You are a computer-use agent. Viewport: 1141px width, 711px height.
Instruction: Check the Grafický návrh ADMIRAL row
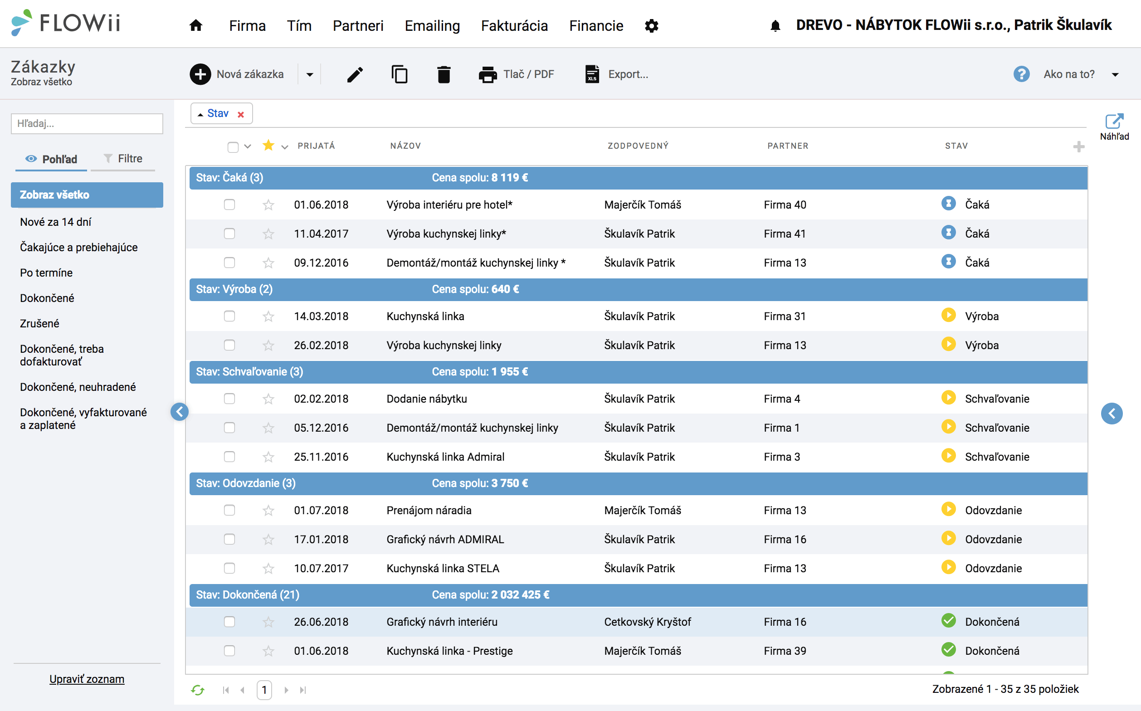(229, 539)
